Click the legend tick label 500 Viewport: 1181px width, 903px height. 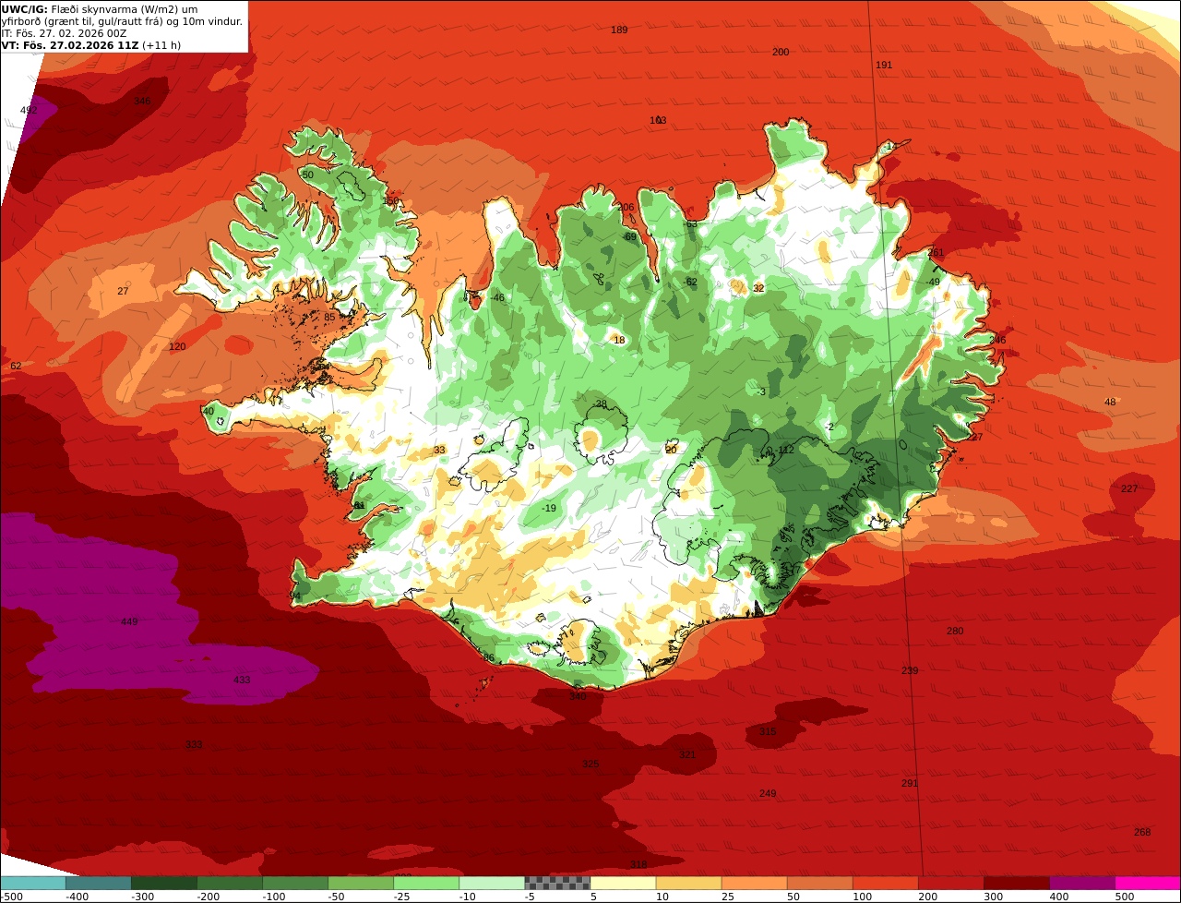[x=1124, y=896]
